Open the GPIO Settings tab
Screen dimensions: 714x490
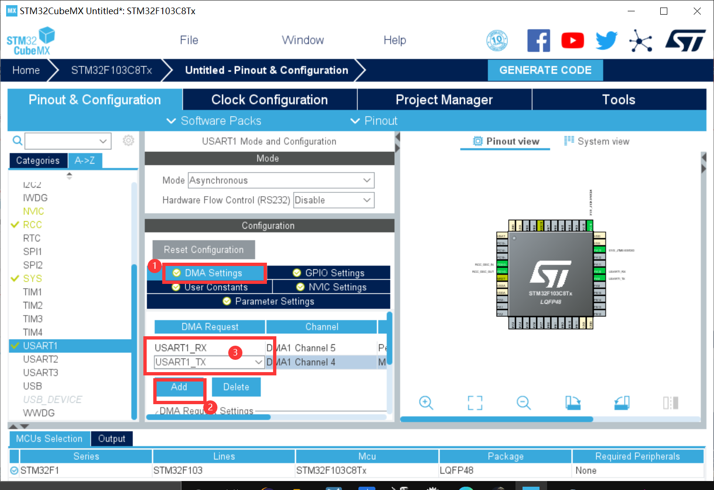[x=329, y=273]
